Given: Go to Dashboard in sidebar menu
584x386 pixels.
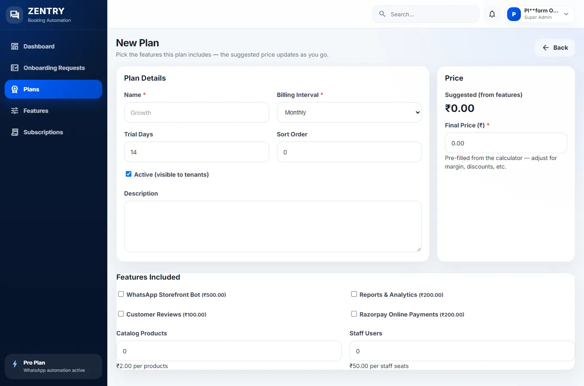Looking at the screenshot, I should point(53,46).
